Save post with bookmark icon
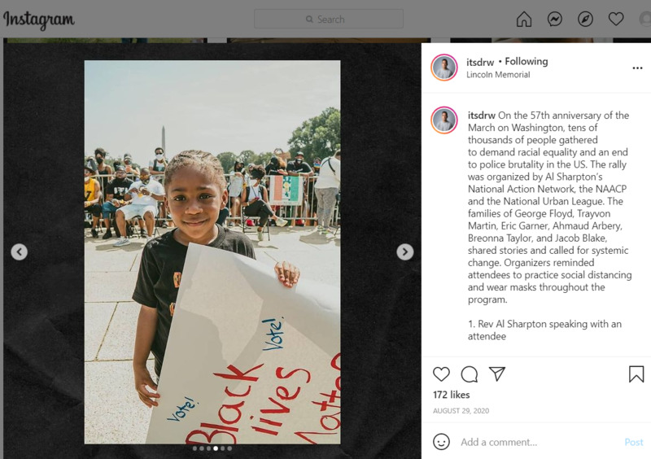The width and height of the screenshot is (651, 459). tap(636, 374)
